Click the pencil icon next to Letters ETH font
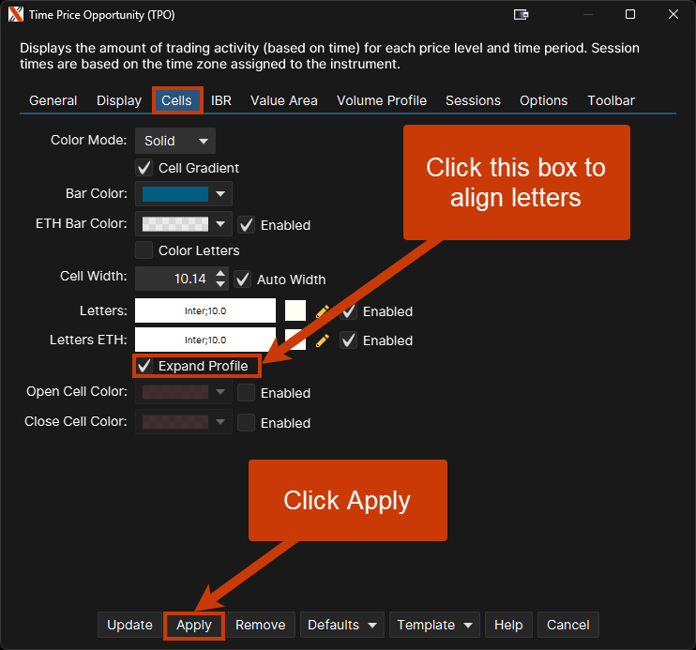 tap(323, 340)
